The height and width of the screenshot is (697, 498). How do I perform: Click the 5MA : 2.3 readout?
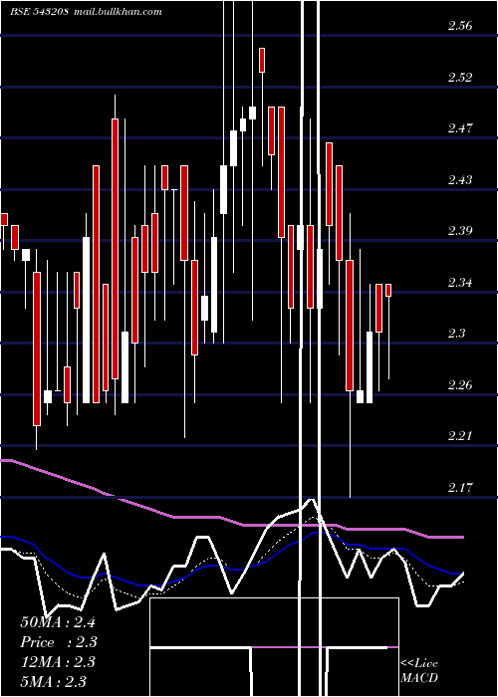click(x=54, y=681)
